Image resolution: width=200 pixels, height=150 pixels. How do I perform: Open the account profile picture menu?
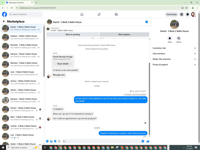click(x=194, y=14)
